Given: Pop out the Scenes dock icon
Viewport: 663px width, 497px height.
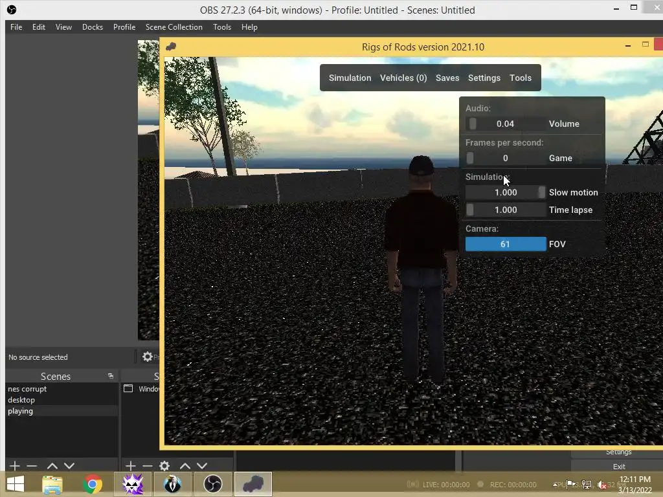Looking at the screenshot, I should tap(111, 376).
